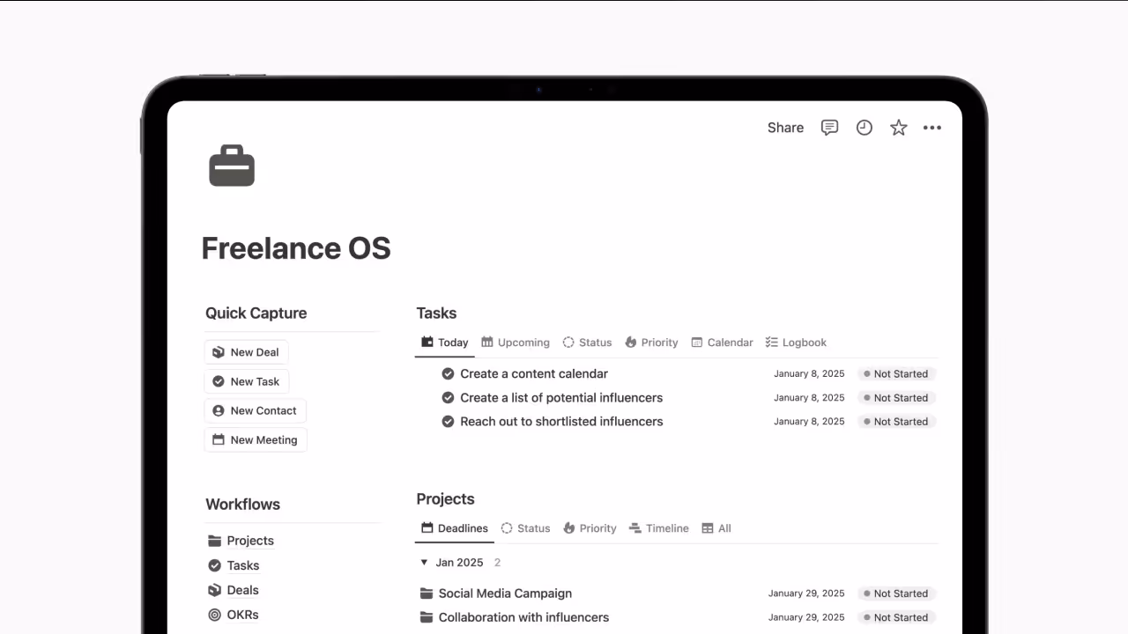This screenshot has height=634, width=1128.
Task: Select the Projects workflow folder icon
Action: [x=215, y=540]
